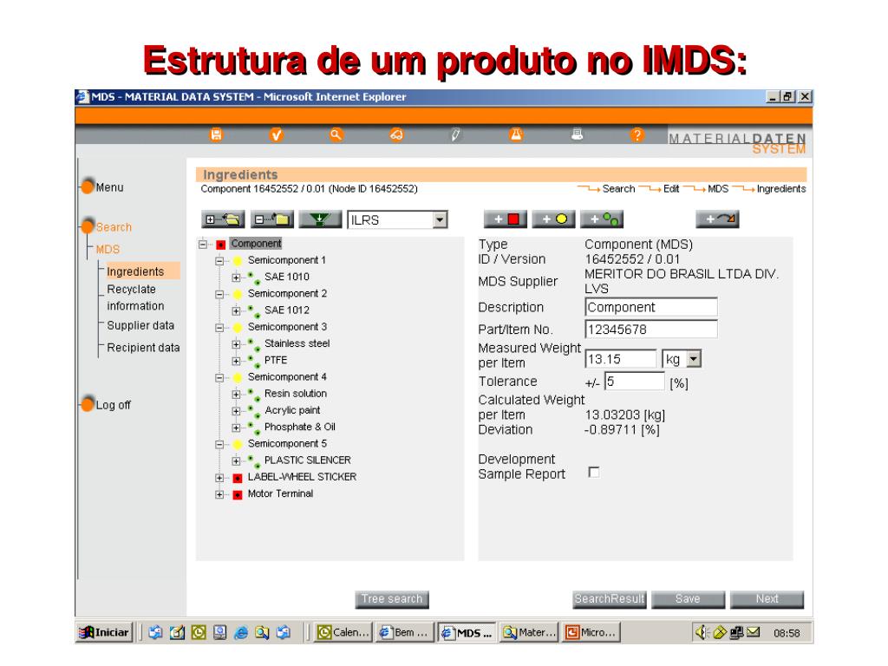Open help with the question mark icon
Viewport: 888px width, 666px height.
coord(637,134)
